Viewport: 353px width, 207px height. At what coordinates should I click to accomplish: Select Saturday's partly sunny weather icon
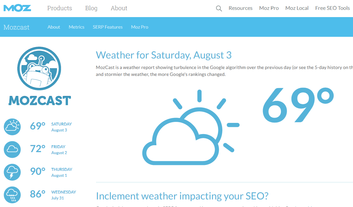click(x=12, y=127)
